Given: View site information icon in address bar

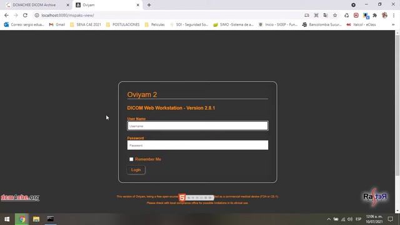Looking at the screenshot, I should pyautogui.click(x=37, y=15).
